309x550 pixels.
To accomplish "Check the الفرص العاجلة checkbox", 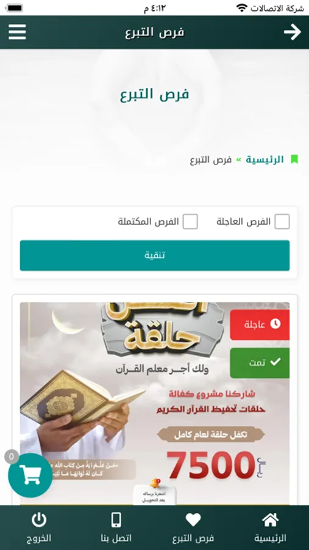I will [x=282, y=222].
